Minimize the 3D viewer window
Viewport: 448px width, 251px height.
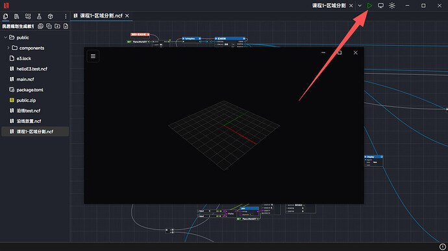click(x=323, y=52)
